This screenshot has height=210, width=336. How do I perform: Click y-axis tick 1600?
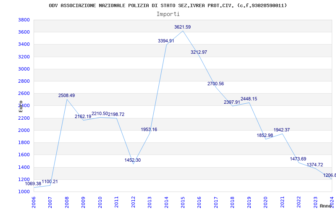point(24,155)
